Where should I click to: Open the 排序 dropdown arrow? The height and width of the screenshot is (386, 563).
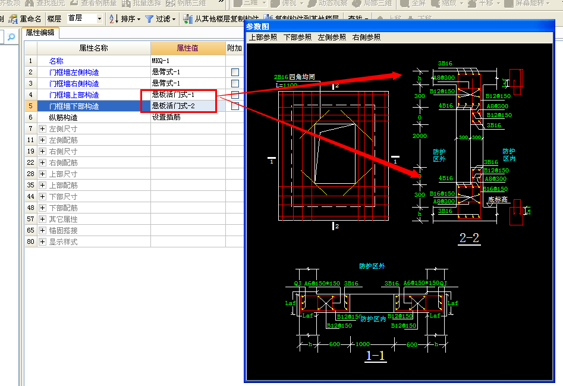coord(139,20)
